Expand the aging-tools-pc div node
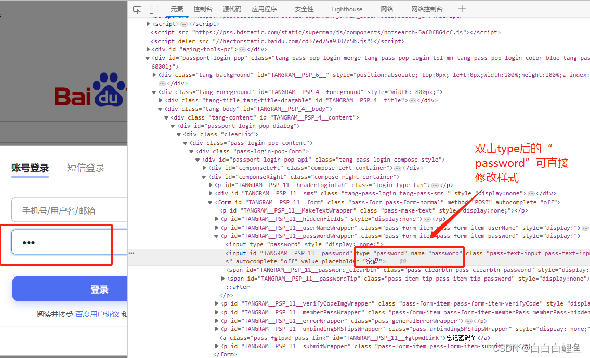The image size is (590, 358). click(x=148, y=49)
